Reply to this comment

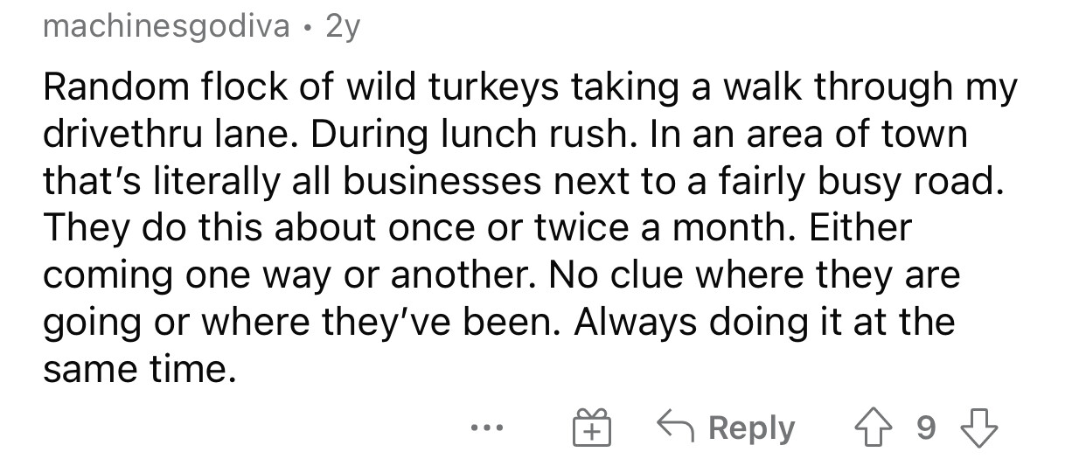(x=727, y=428)
